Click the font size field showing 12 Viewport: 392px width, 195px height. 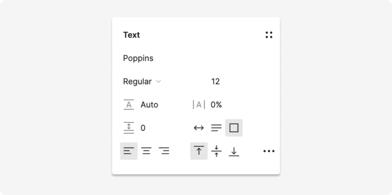[215, 82]
